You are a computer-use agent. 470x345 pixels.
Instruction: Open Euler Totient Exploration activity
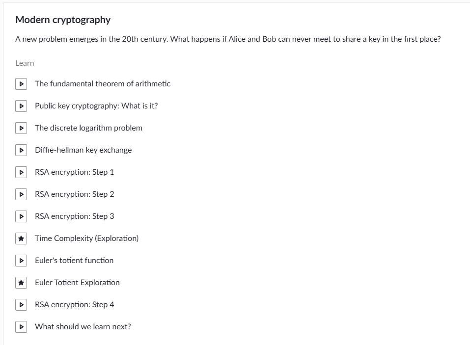[x=77, y=283]
